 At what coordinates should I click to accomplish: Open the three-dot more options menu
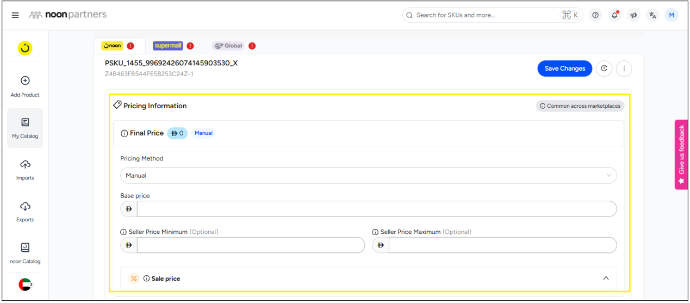[x=624, y=69]
